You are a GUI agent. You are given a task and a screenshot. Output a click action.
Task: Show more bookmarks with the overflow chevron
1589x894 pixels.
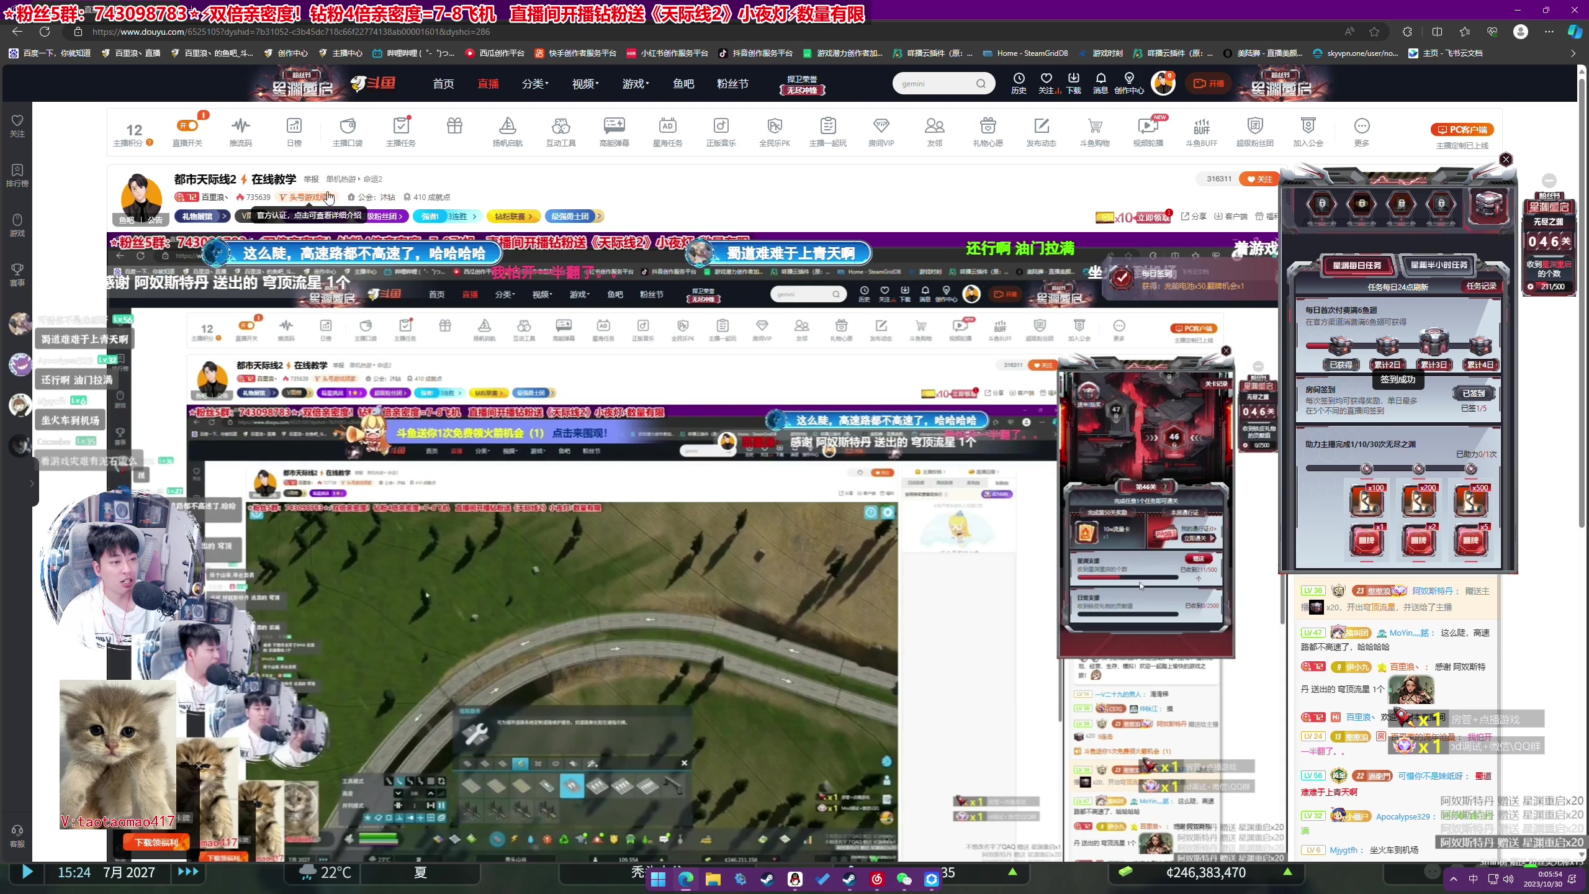click(x=1572, y=53)
